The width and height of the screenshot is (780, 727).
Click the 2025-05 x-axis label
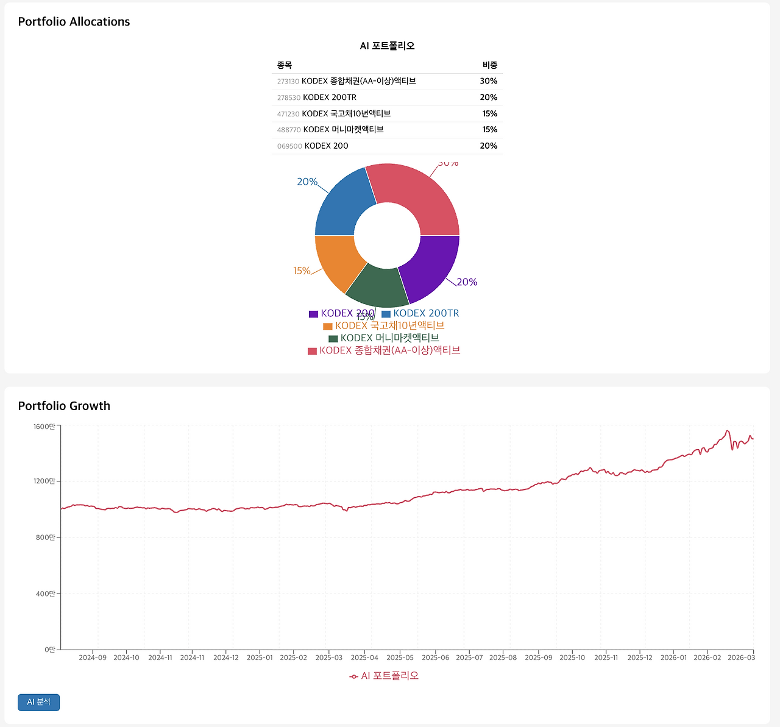[x=400, y=658]
